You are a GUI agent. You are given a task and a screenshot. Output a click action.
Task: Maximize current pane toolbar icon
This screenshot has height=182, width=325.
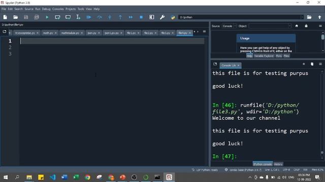pyautogui.click(x=152, y=17)
